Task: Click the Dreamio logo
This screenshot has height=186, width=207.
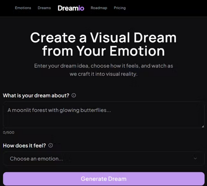Action: tap(71, 8)
